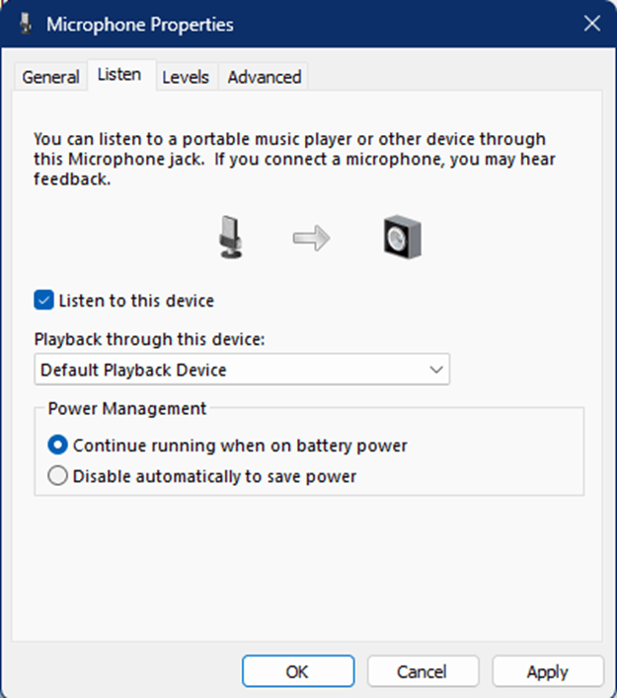
Task: Open the Advanced tab
Action: coord(265,77)
